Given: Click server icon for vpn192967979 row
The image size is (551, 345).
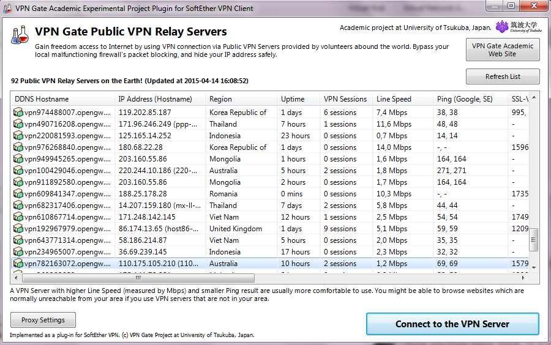Looking at the screenshot, I should [18, 228].
